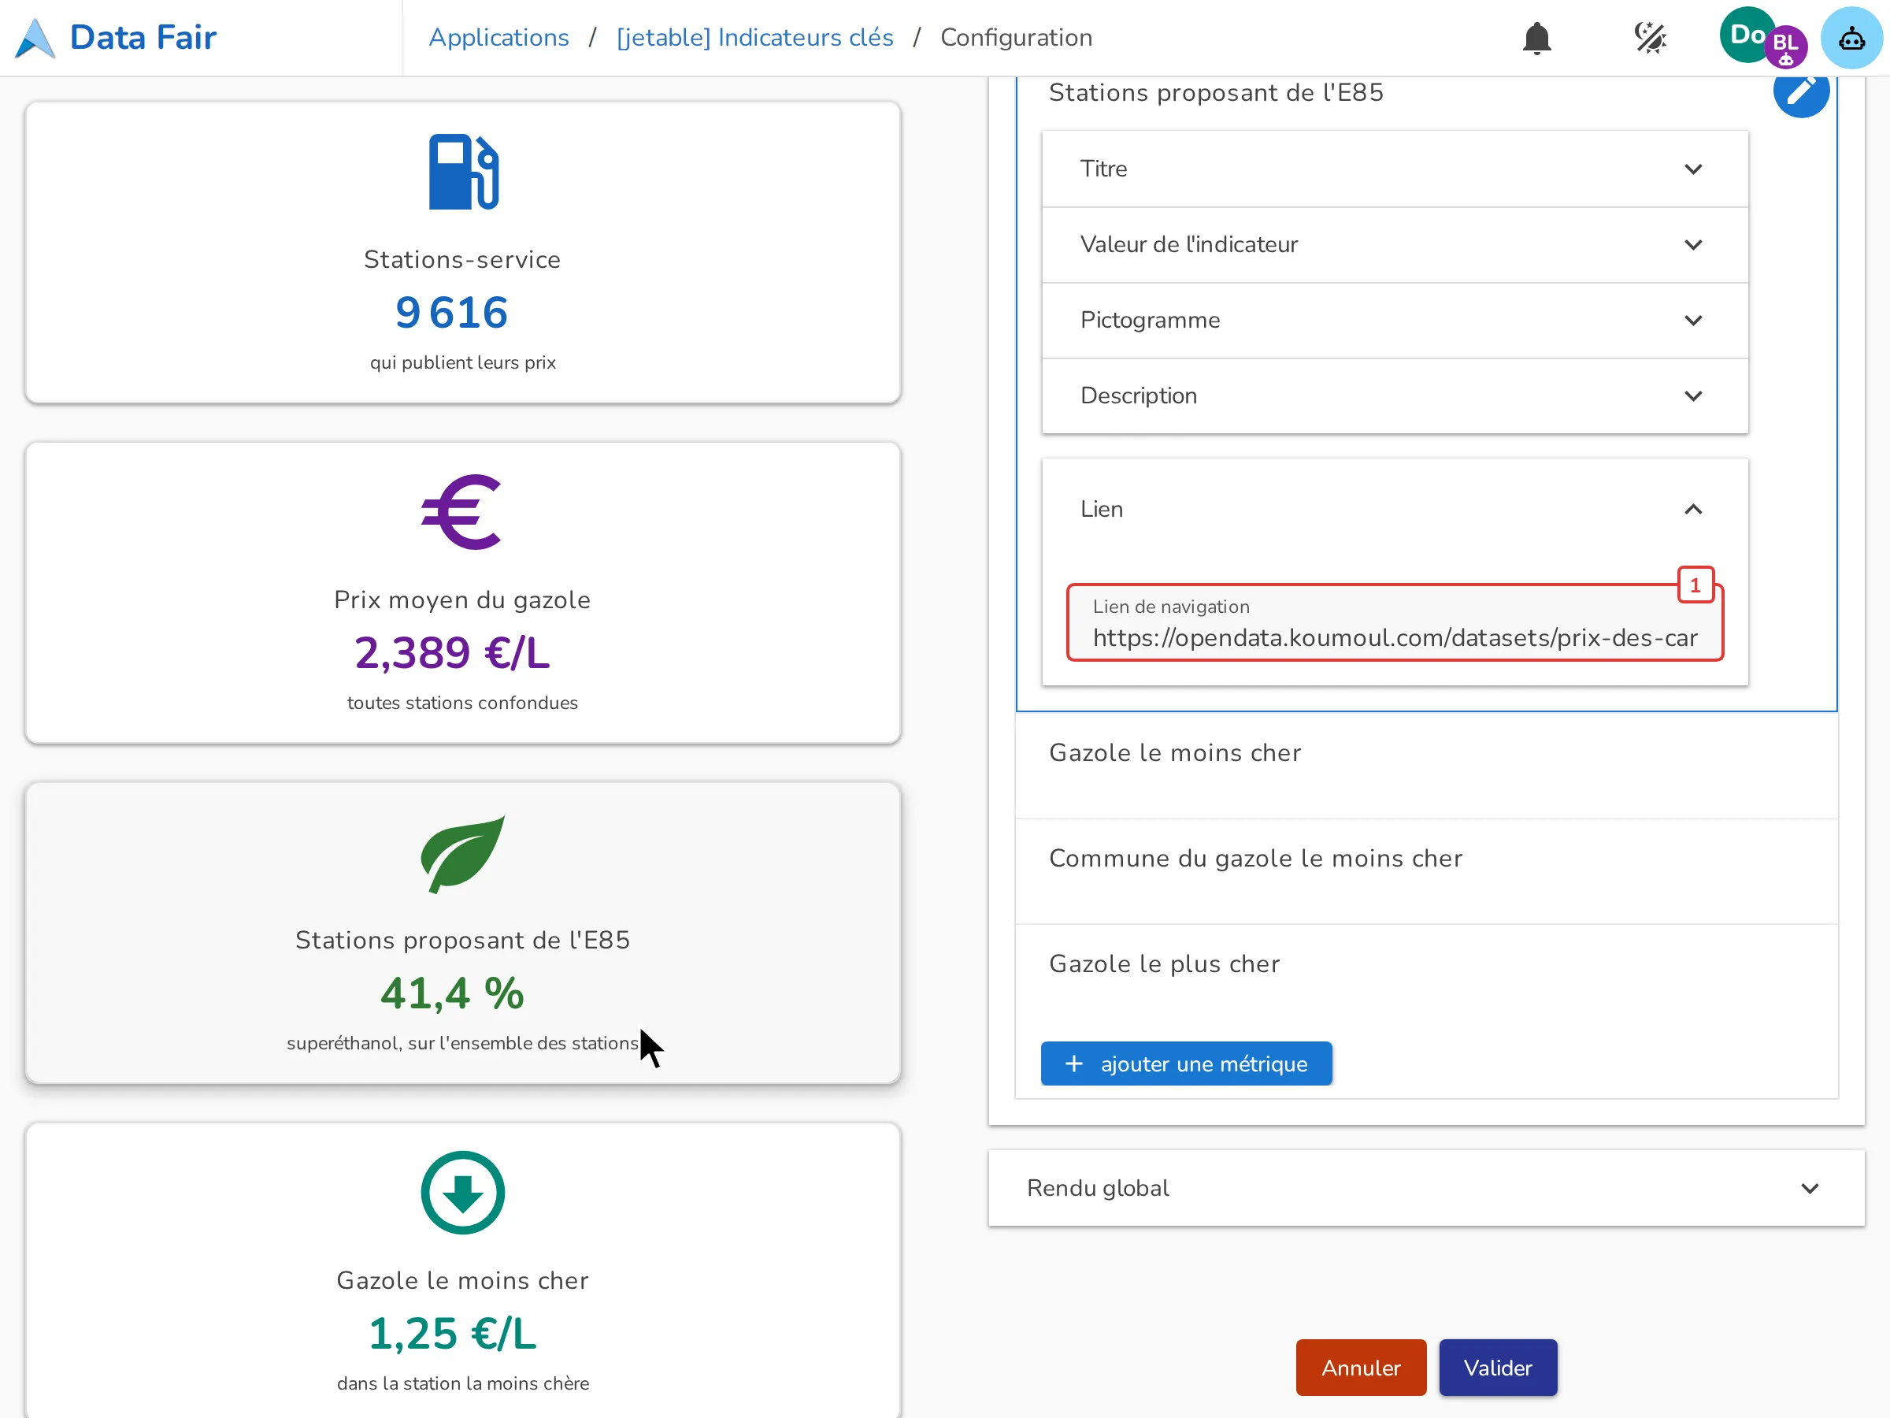Click the Valider button

tap(1497, 1368)
